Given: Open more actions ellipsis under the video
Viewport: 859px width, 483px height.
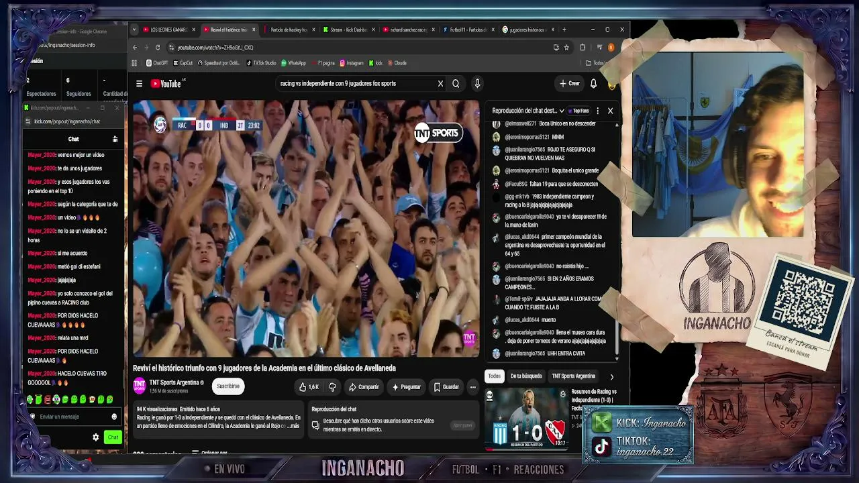Looking at the screenshot, I should pyautogui.click(x=472, y=387).
